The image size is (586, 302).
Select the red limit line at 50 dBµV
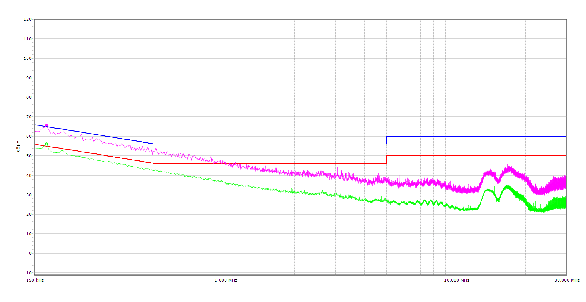click(x=477, y=156)
